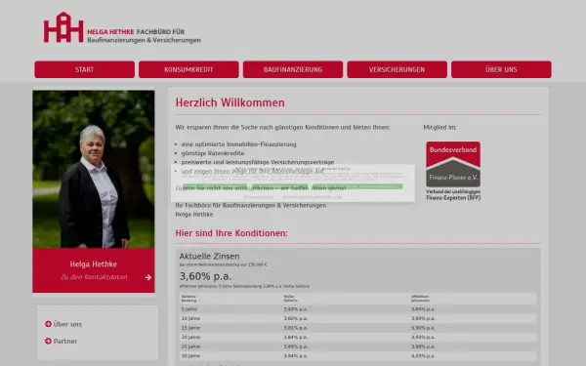Open the KONSUMKREDIT navigation tab

(x=188, y=69)
